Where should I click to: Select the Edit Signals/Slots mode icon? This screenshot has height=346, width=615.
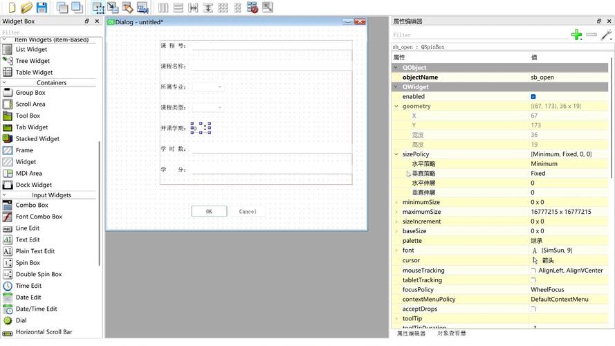(113, 8)
